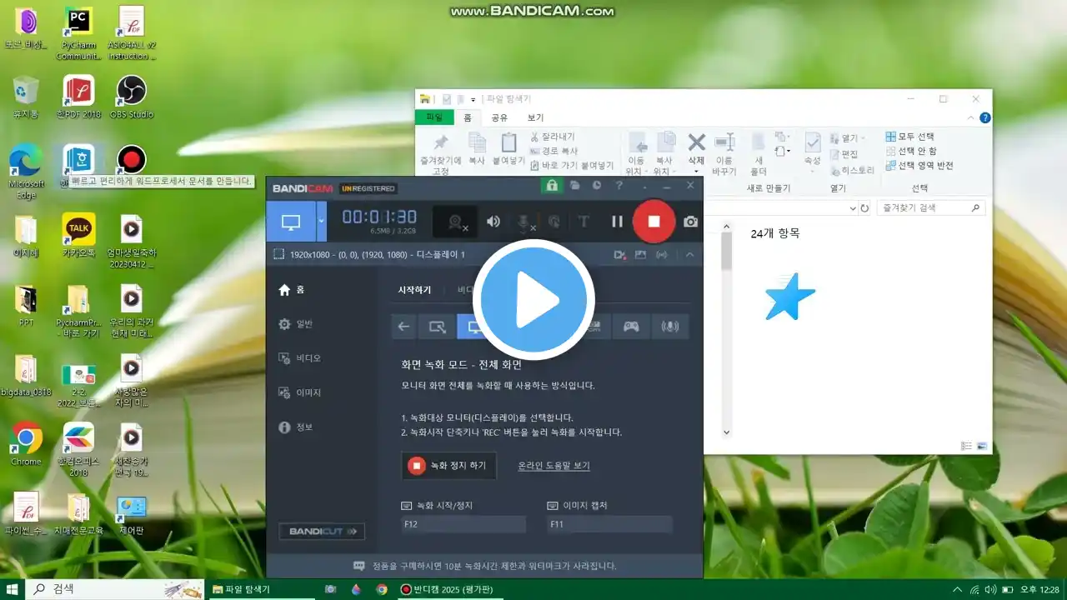Open the Bandicam output folder icon
This screenshot has width=1067, height=600.
(575, 186)
